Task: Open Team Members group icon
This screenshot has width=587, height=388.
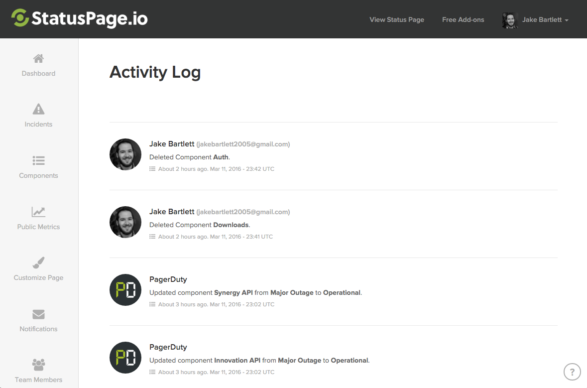Action: [38, 365]
